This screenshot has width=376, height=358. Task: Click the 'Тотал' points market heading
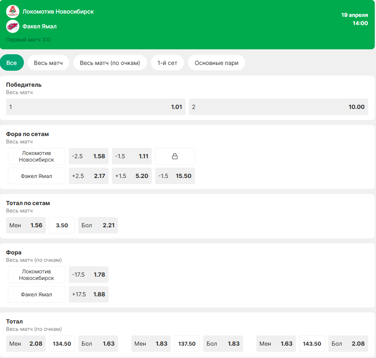point(14,321)
